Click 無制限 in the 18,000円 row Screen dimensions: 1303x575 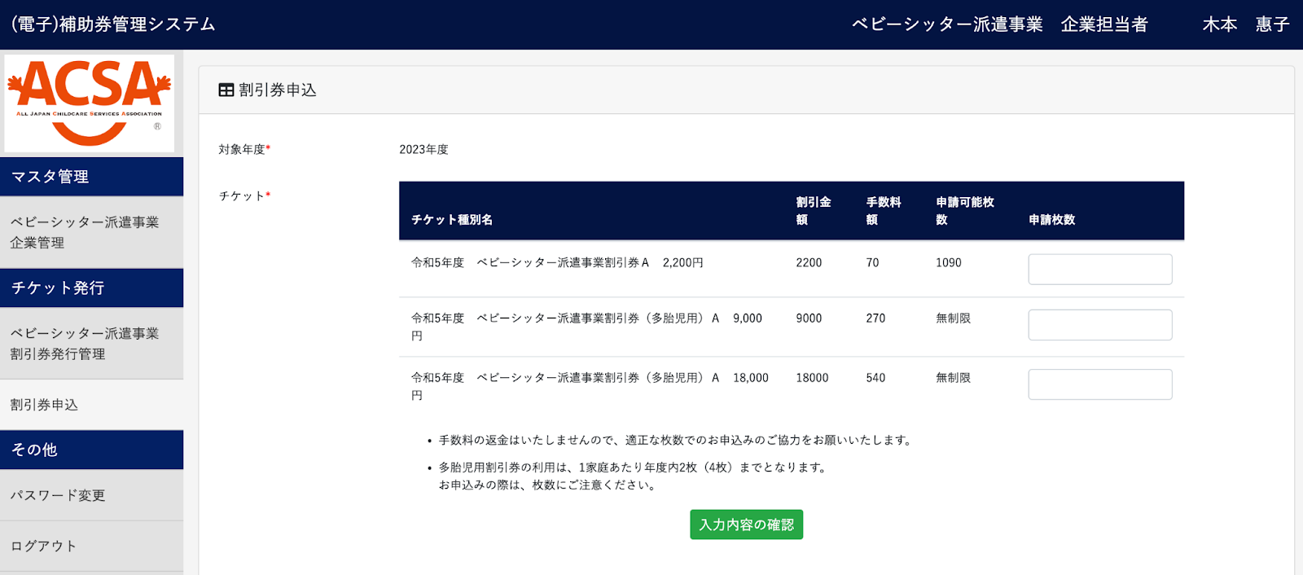pyautogui.click(x=953, y=378)
